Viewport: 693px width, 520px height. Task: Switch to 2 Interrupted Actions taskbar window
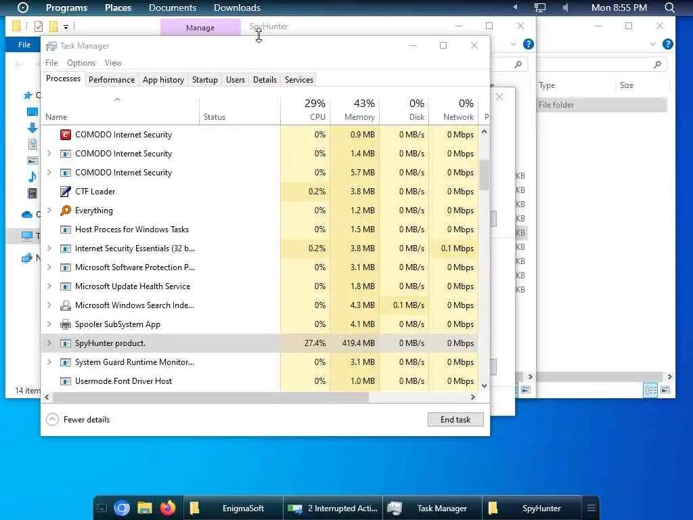click(x=332, y=508)
